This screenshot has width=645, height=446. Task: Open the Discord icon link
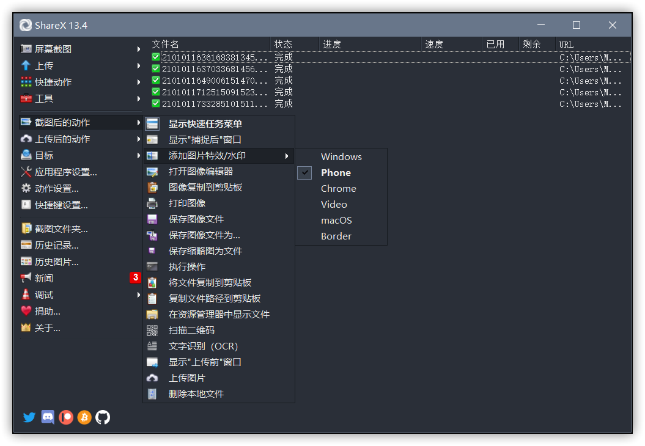click(x=48, y=417)
